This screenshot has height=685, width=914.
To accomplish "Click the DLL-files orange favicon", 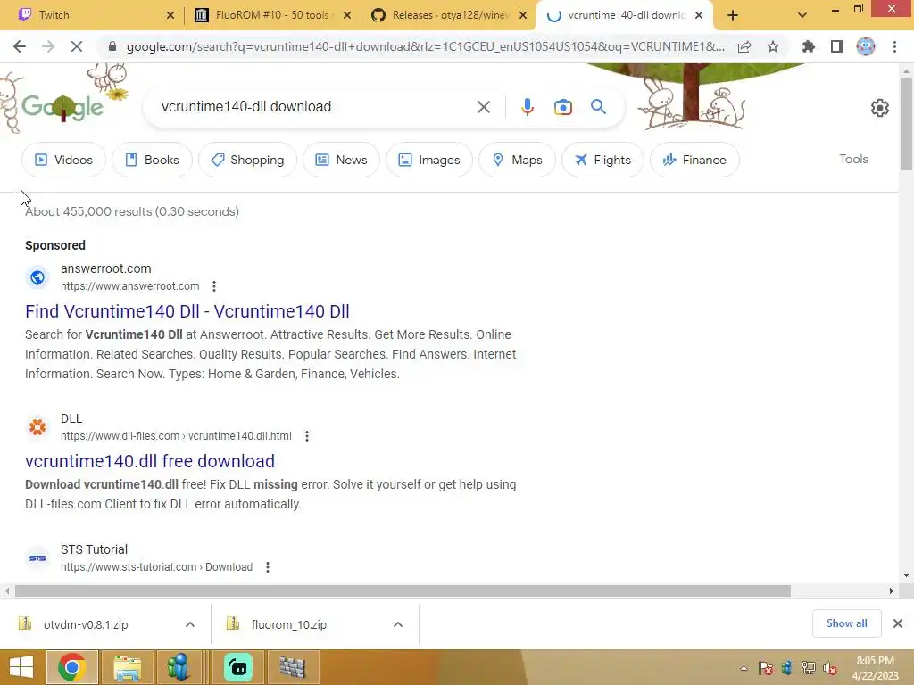I will pyautogui.click(x=37, y=427).
